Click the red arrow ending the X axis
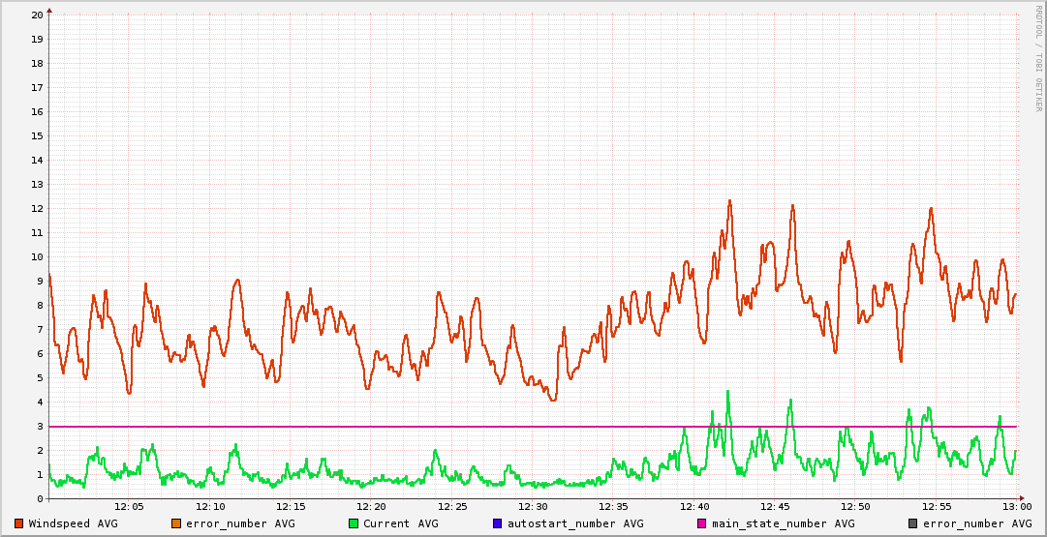 click(1024, 499)
